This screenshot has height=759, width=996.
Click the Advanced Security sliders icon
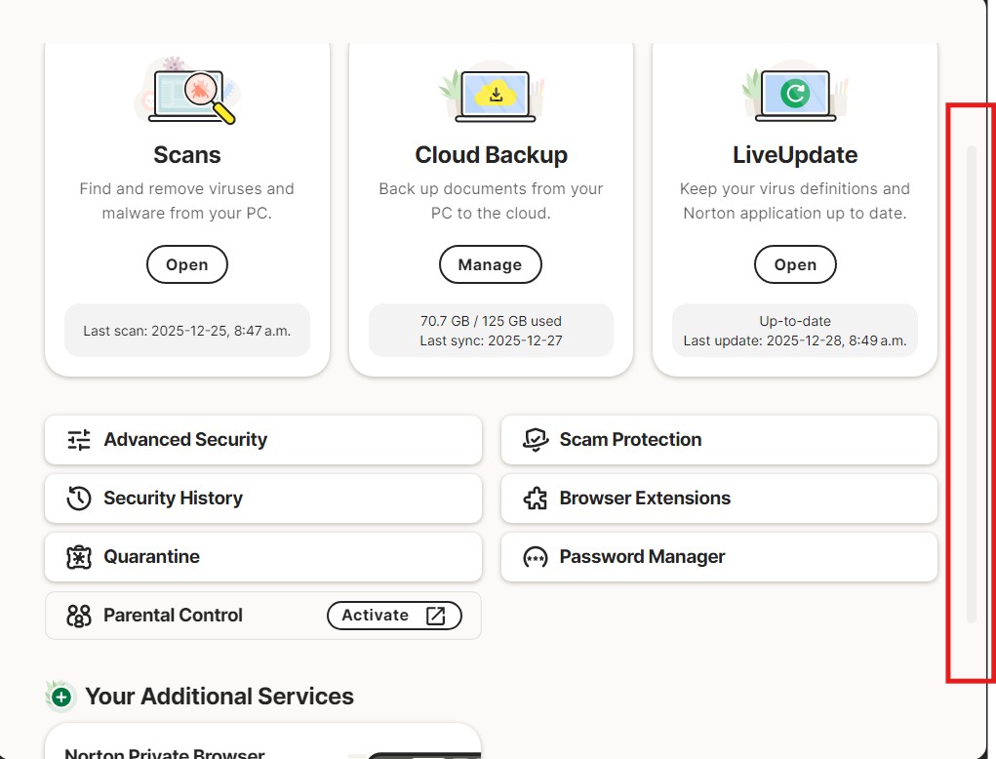tap(79, 440)
